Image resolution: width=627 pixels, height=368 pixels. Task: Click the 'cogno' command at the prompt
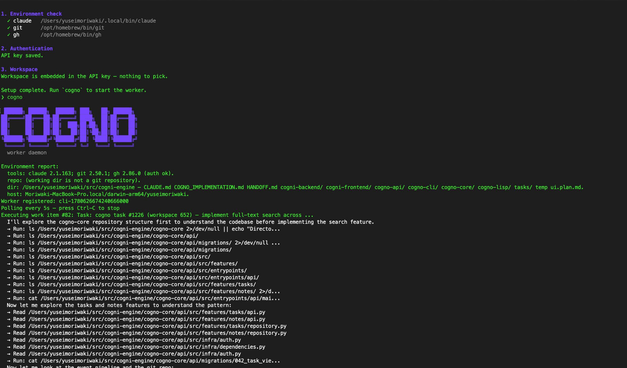click(15, 97)
